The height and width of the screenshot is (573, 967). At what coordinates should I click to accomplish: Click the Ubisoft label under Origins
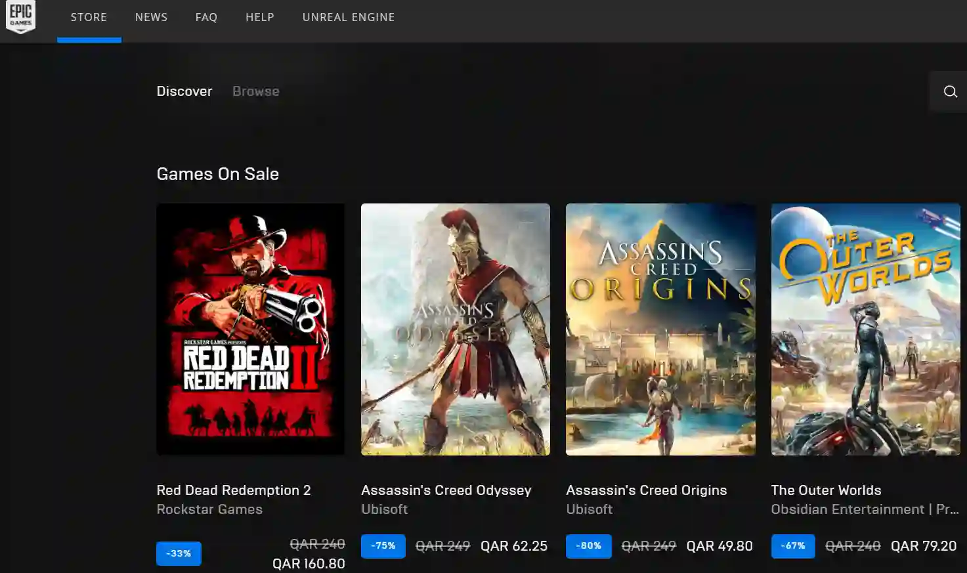coord(590,509)
